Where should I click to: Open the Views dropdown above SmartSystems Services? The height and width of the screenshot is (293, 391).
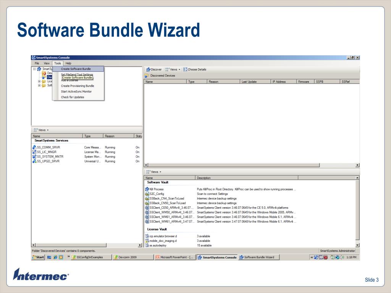coord(41,130)
